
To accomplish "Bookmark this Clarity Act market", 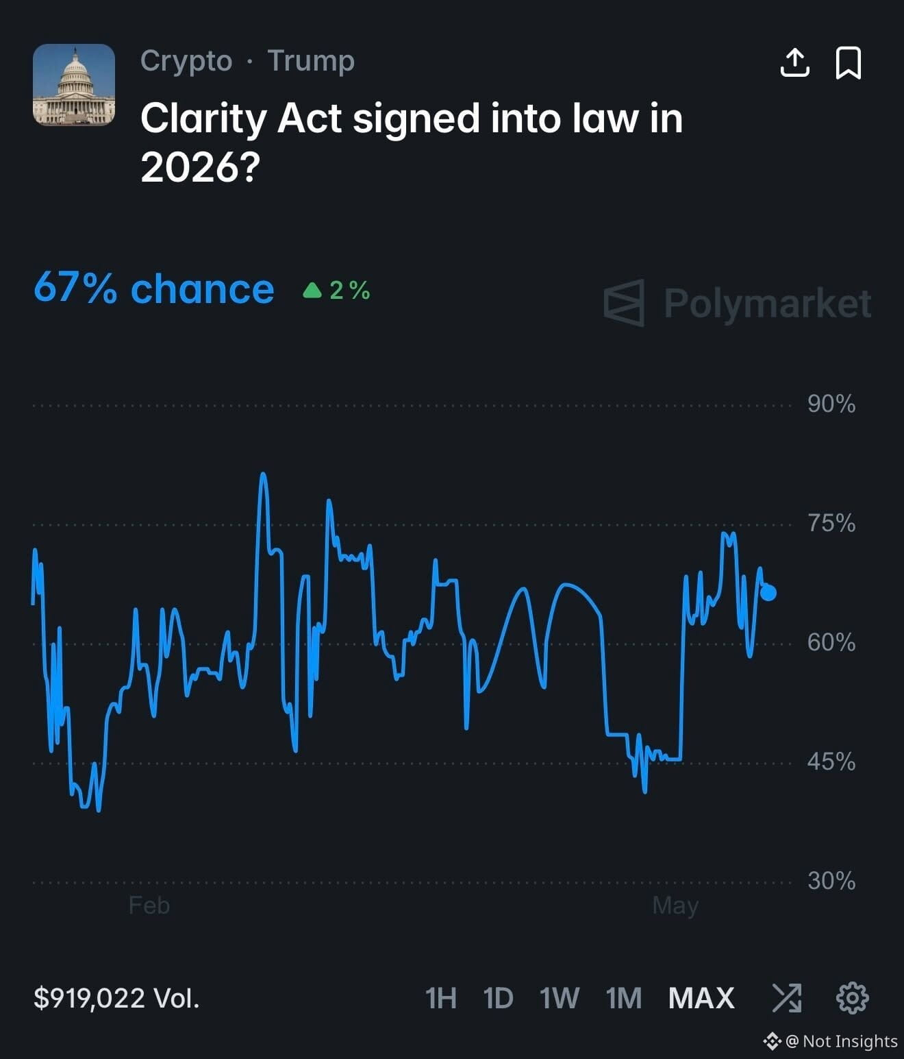I will coord(849,63).
